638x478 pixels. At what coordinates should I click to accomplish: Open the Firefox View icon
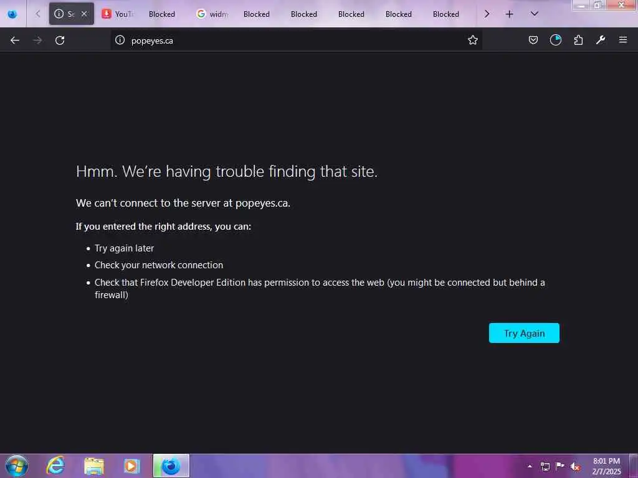pos(12,14)
